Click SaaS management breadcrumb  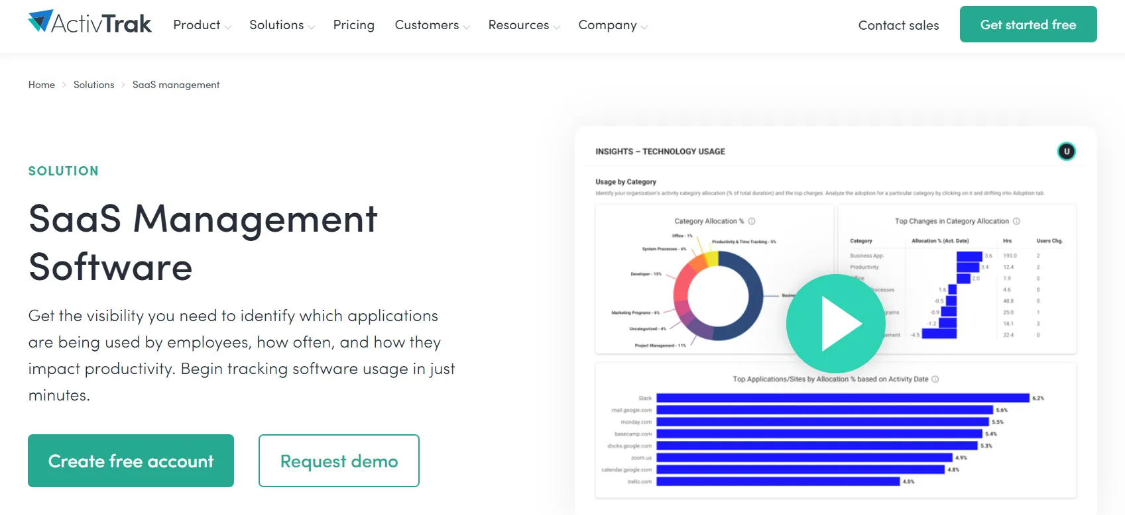pos(176,85)
